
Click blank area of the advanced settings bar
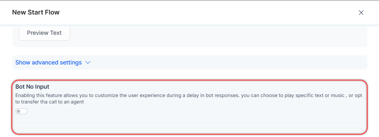pyautogui.click(x=226, y=63)
